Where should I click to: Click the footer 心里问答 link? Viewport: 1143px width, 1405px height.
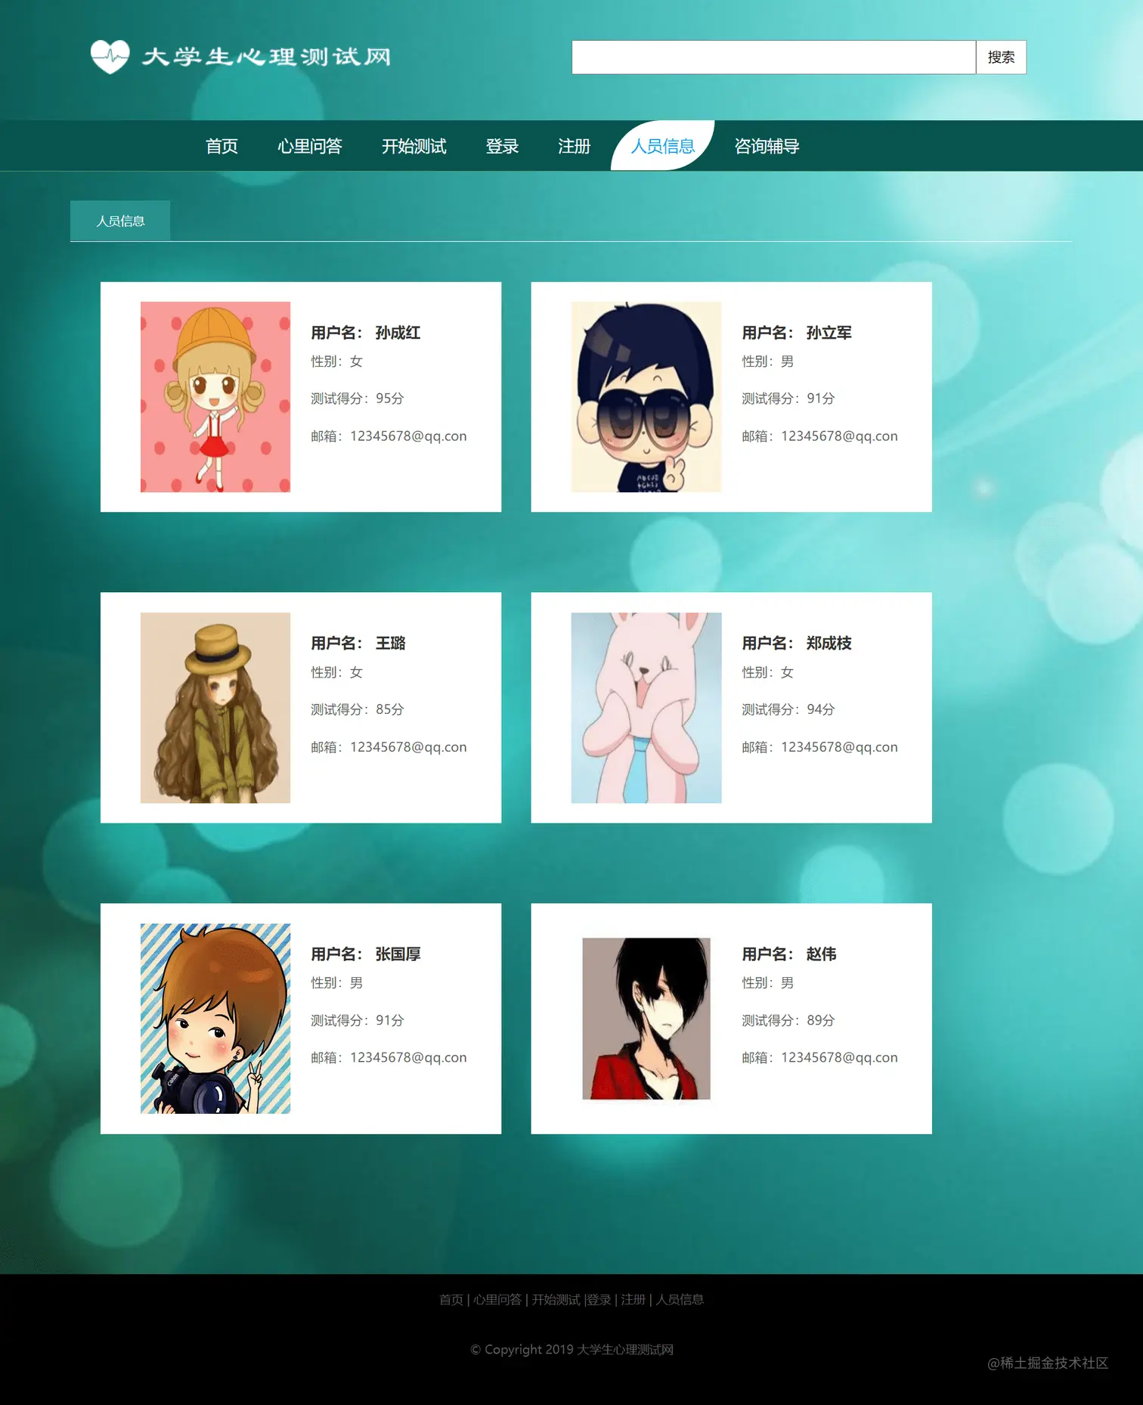497,1299
